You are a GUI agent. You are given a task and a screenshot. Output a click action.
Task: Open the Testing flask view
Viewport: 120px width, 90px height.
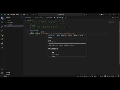(x=2, y=39)
